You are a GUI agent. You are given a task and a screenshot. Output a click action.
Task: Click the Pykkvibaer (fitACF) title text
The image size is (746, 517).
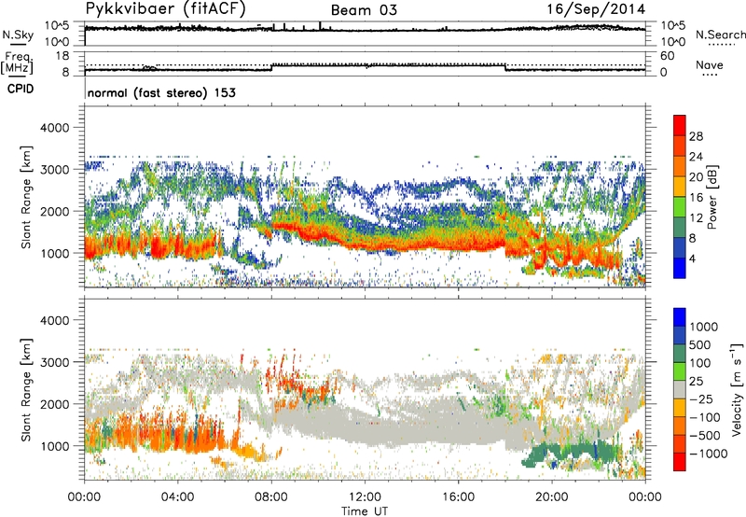pos(165,9)
